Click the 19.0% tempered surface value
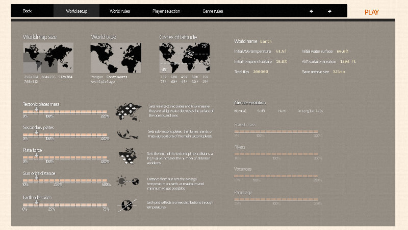Screen dimensions: 408x230 click(x=282, y=61)
